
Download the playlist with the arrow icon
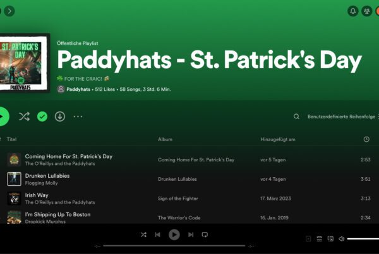60,117
